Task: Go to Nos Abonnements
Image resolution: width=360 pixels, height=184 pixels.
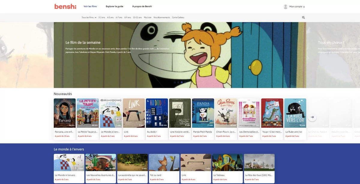Action: 162,17
